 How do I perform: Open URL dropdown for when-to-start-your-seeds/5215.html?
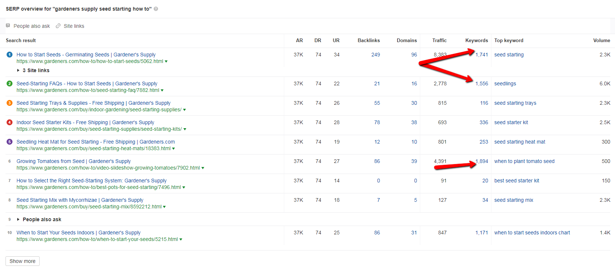point(181,240)
